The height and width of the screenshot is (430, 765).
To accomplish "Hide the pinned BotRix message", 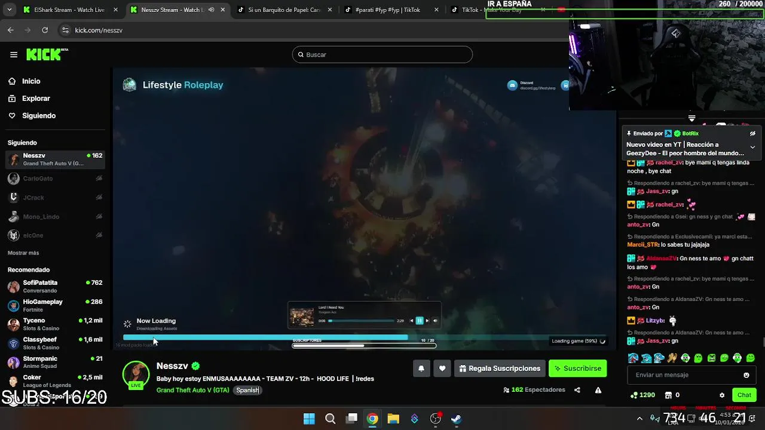I will tap(752, 134).
